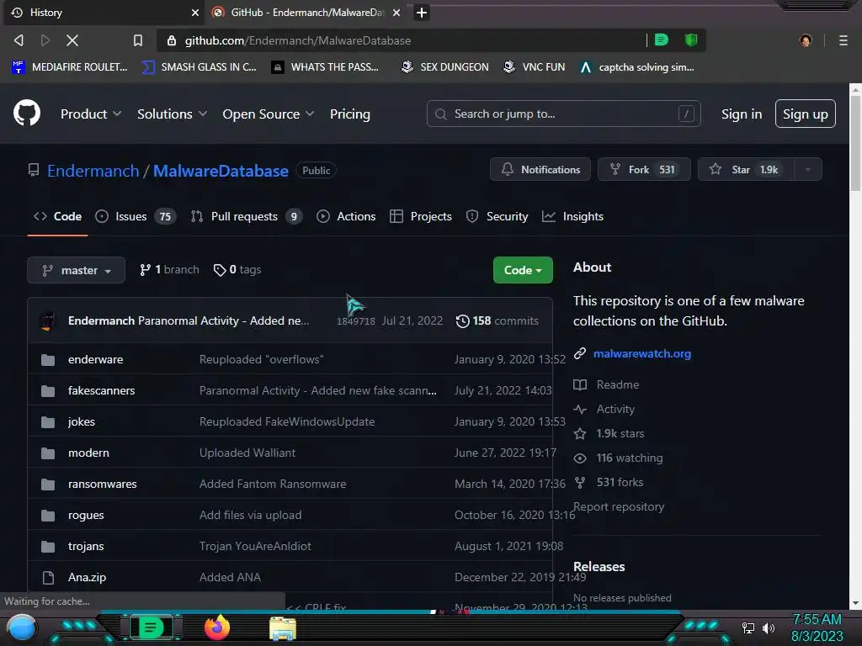The height and width of the screenshot is (646, 862).
Task: View the 158 commits history
Action: click(x=498, y=320)
